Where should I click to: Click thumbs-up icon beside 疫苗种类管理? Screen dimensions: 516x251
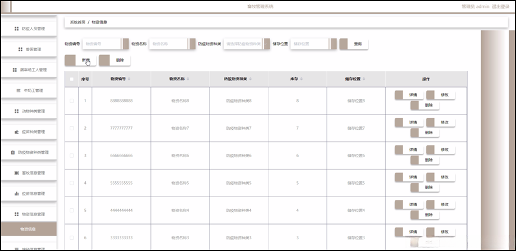(x=16, y=132)
